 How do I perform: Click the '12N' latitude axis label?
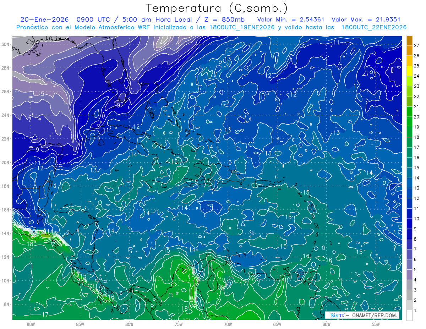click(5, 257)
